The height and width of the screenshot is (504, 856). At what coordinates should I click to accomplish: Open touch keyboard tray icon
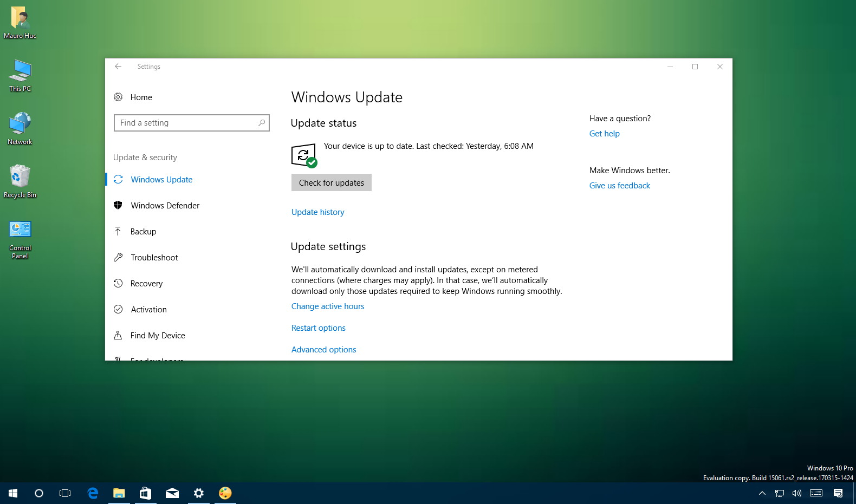click(x=816, y=493)
